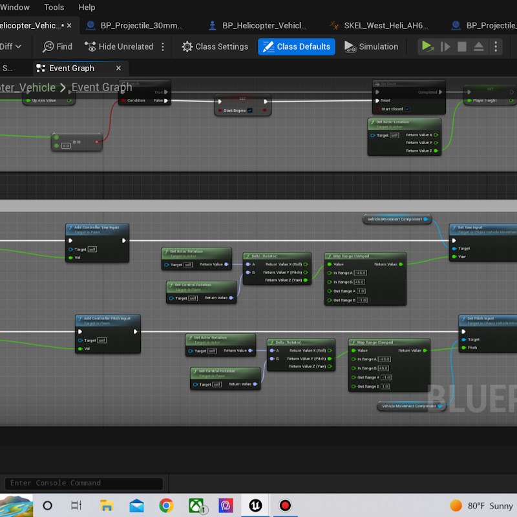Open Hide Unrelated options menu
This screenshot has height=517, width=517.
163,47
